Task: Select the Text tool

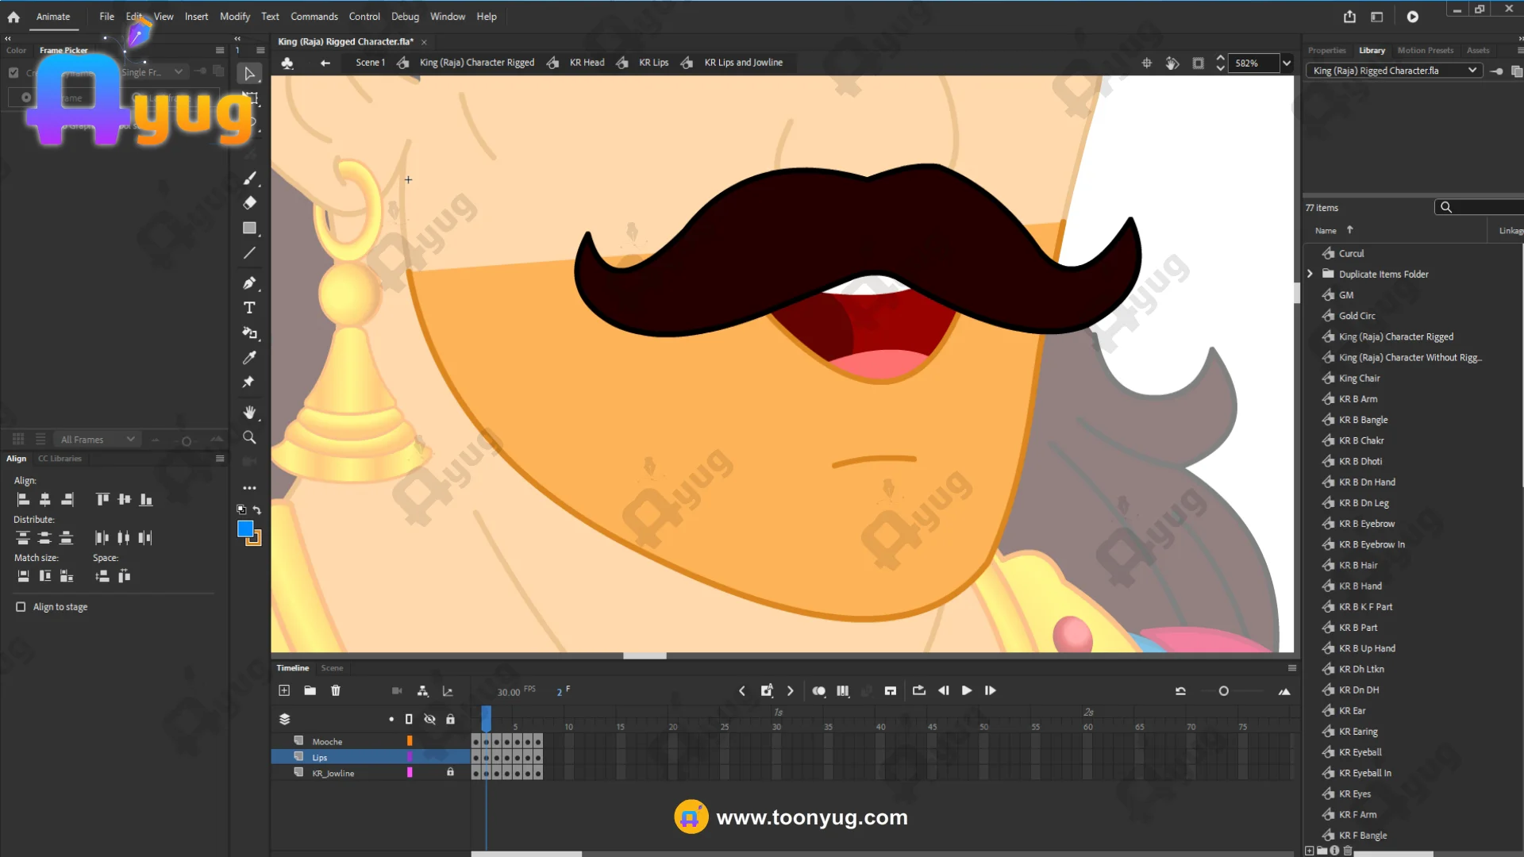Action: 249,308
